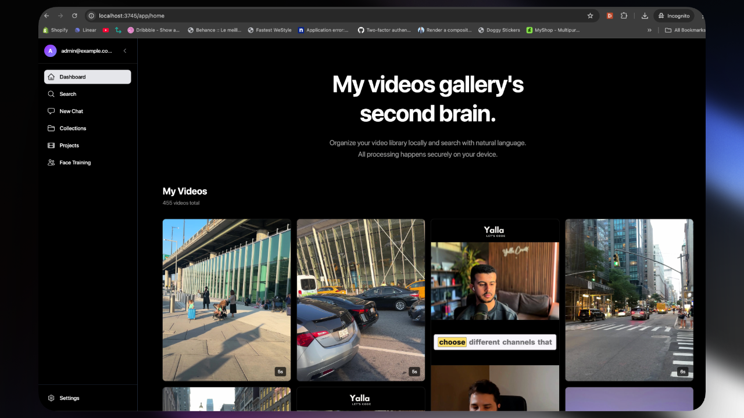Click the Downloads arrow icon in the toolbar
The height and width of the screenshot is (418, 744).
(645, 16)
